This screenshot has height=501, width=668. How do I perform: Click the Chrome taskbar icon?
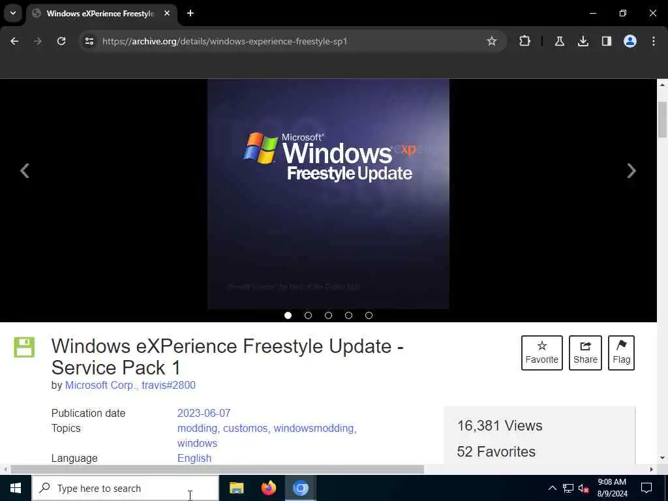tap(300, 488)
